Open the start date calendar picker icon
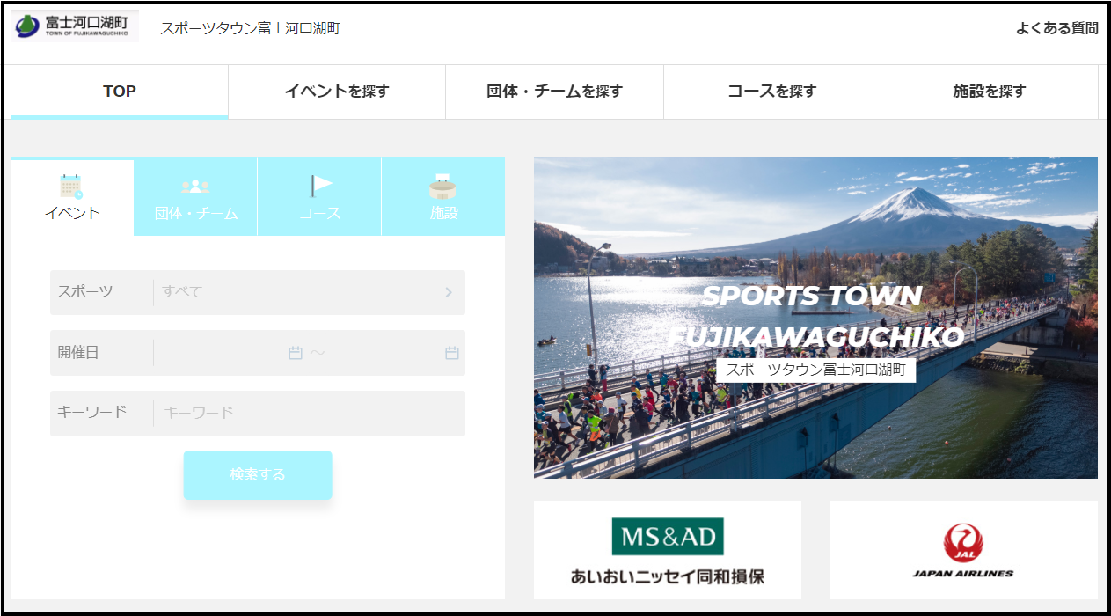The height and width of the screenshot is (616, 1111). tap(296, 353)
